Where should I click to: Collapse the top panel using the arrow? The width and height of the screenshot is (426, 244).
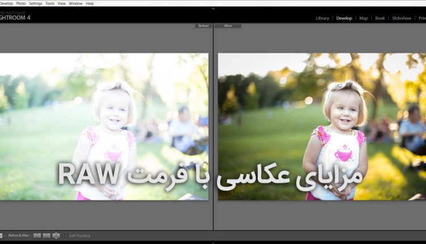pyautogui.click(x=213, y=9)
